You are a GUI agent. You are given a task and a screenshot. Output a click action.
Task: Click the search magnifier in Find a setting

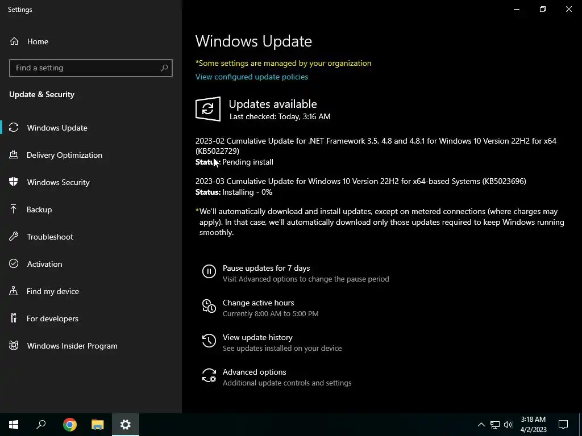point(164,68)
